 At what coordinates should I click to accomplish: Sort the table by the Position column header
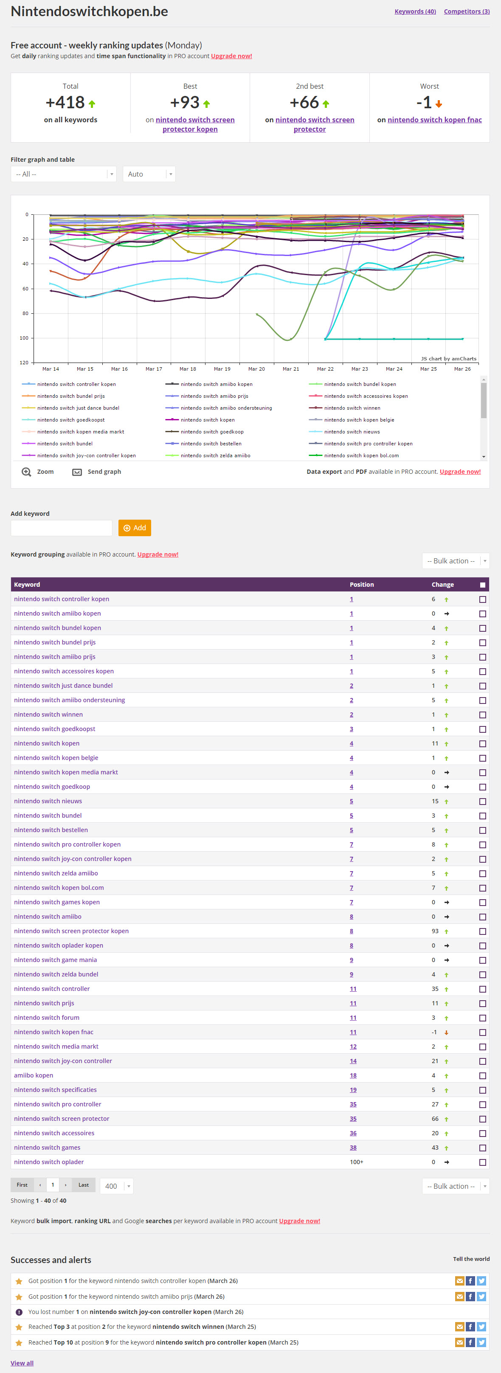pos(361,585)
